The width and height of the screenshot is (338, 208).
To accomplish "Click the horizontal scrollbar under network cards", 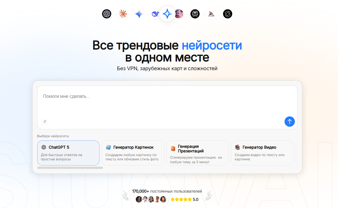I will coord(70,168).
